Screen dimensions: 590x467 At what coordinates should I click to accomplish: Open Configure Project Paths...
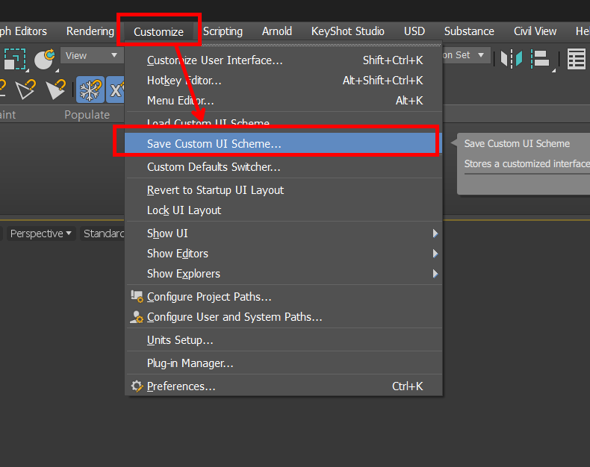[284, 297]
